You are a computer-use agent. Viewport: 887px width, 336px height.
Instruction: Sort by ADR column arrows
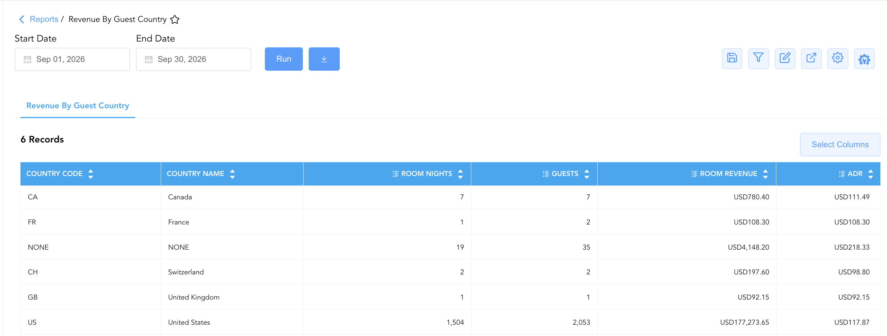[x=871, y=174]
